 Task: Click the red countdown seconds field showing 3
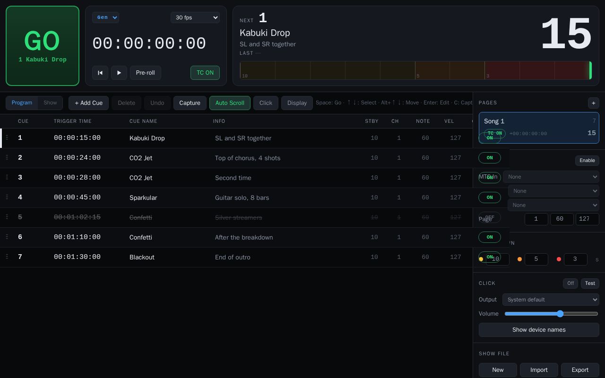tap(575, 259)
